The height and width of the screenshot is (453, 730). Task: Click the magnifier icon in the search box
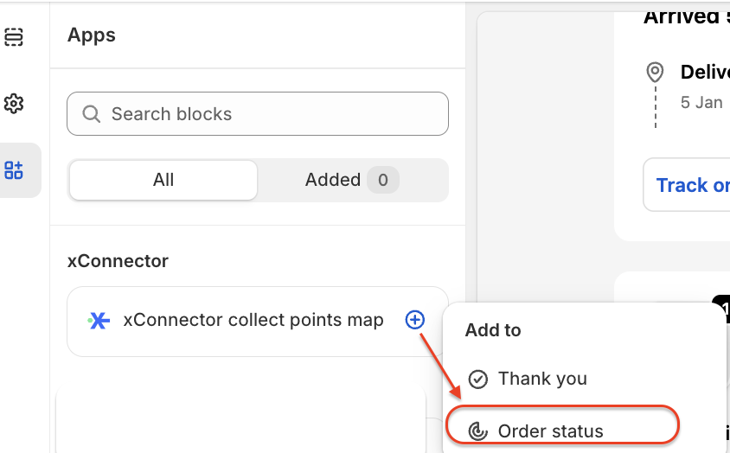click(x=91, y=114)
